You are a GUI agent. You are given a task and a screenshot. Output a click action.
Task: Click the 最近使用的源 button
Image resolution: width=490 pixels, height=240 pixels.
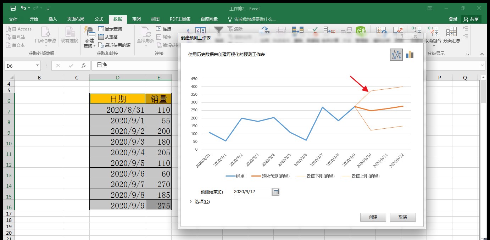click(x=114, y=45)
